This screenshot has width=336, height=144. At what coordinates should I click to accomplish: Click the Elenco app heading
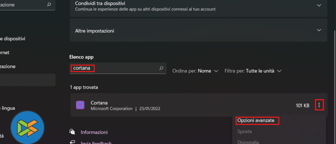(x=82, y=57)
